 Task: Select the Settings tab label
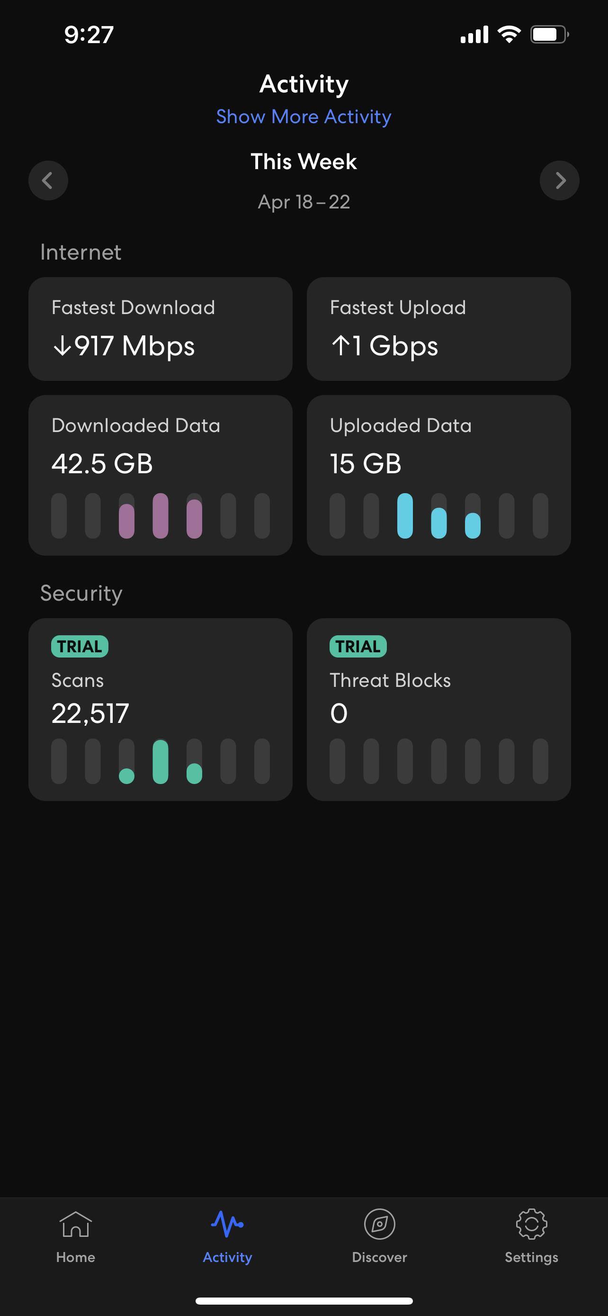coord(531,1257)
